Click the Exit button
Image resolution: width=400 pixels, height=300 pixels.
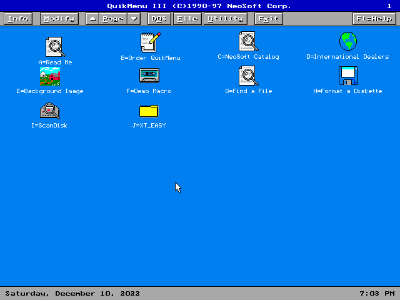[x=269, y=19]
